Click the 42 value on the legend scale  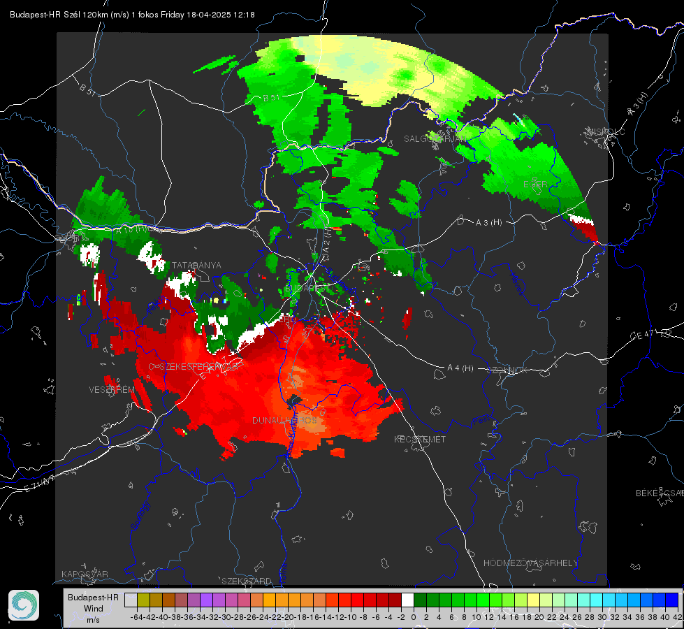click(678, 617)
